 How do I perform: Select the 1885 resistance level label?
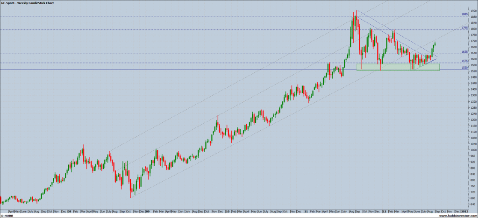coord(464,14)
